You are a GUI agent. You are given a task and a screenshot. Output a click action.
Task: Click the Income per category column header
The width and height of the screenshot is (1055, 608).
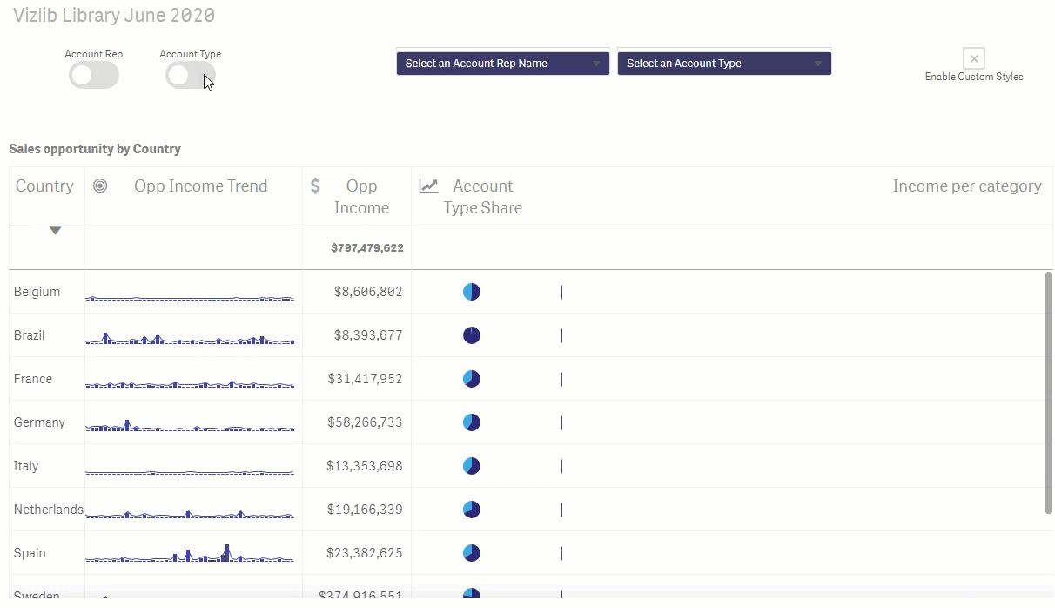(x=967, y=186)
